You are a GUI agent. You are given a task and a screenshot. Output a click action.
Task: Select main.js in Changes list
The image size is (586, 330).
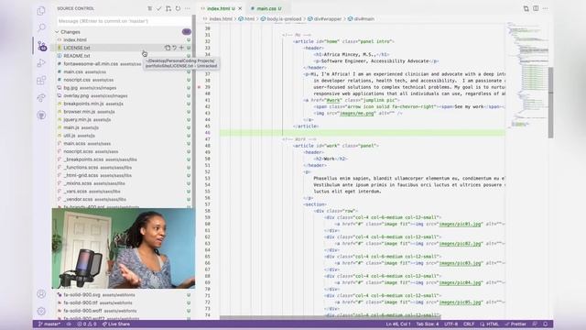pos(124,127)
